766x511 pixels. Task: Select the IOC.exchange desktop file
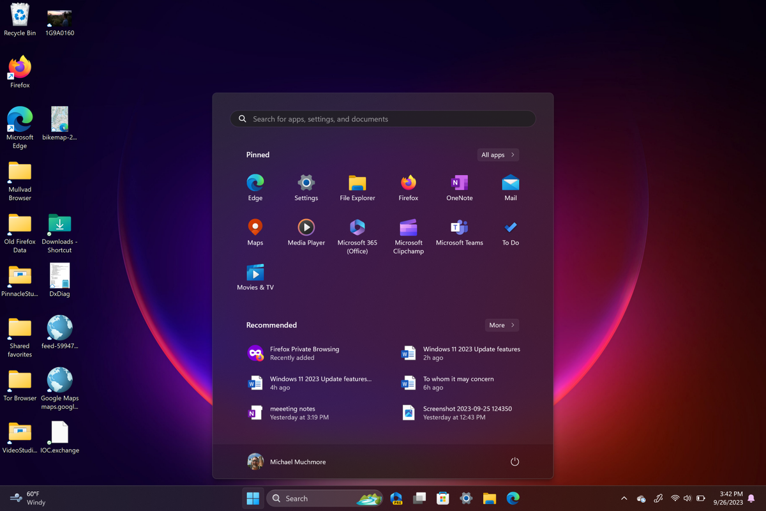[59, 438]
